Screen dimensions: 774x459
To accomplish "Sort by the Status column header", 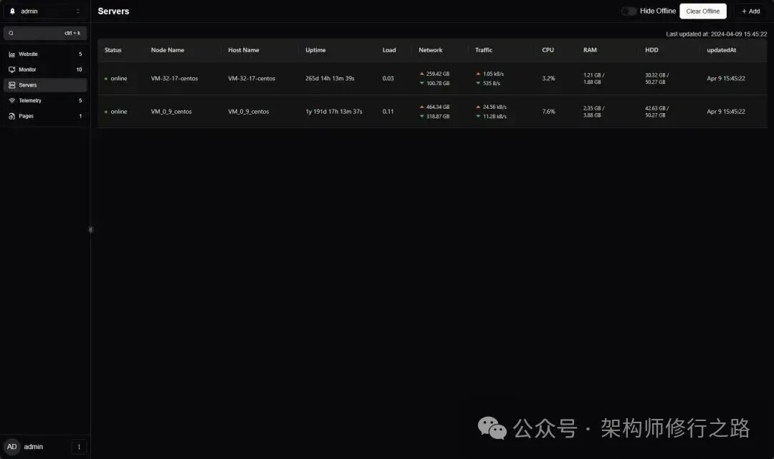I will [x=113, y=50].
